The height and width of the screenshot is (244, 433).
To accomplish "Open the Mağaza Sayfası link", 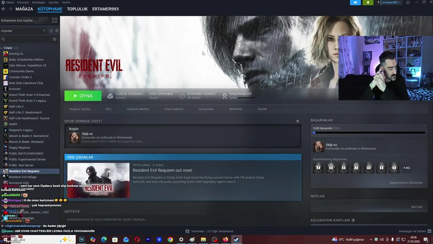I will click(x=80, y=109).
